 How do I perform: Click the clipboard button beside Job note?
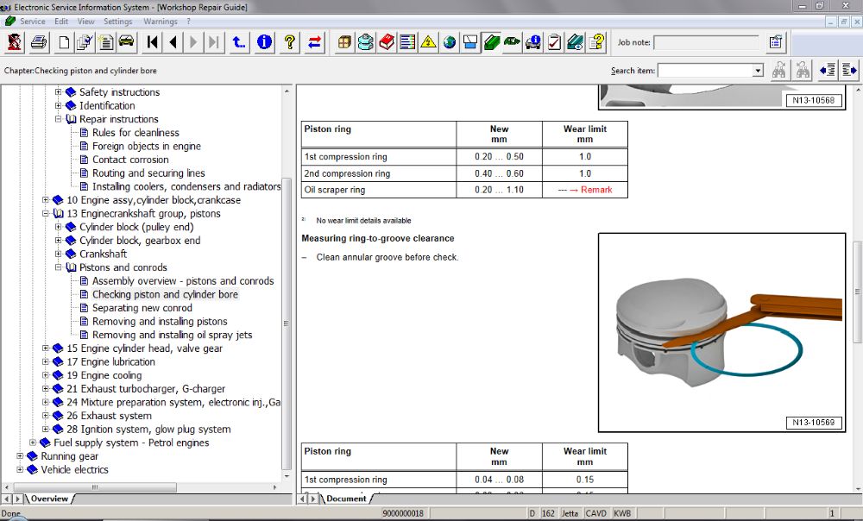(775, 42)
